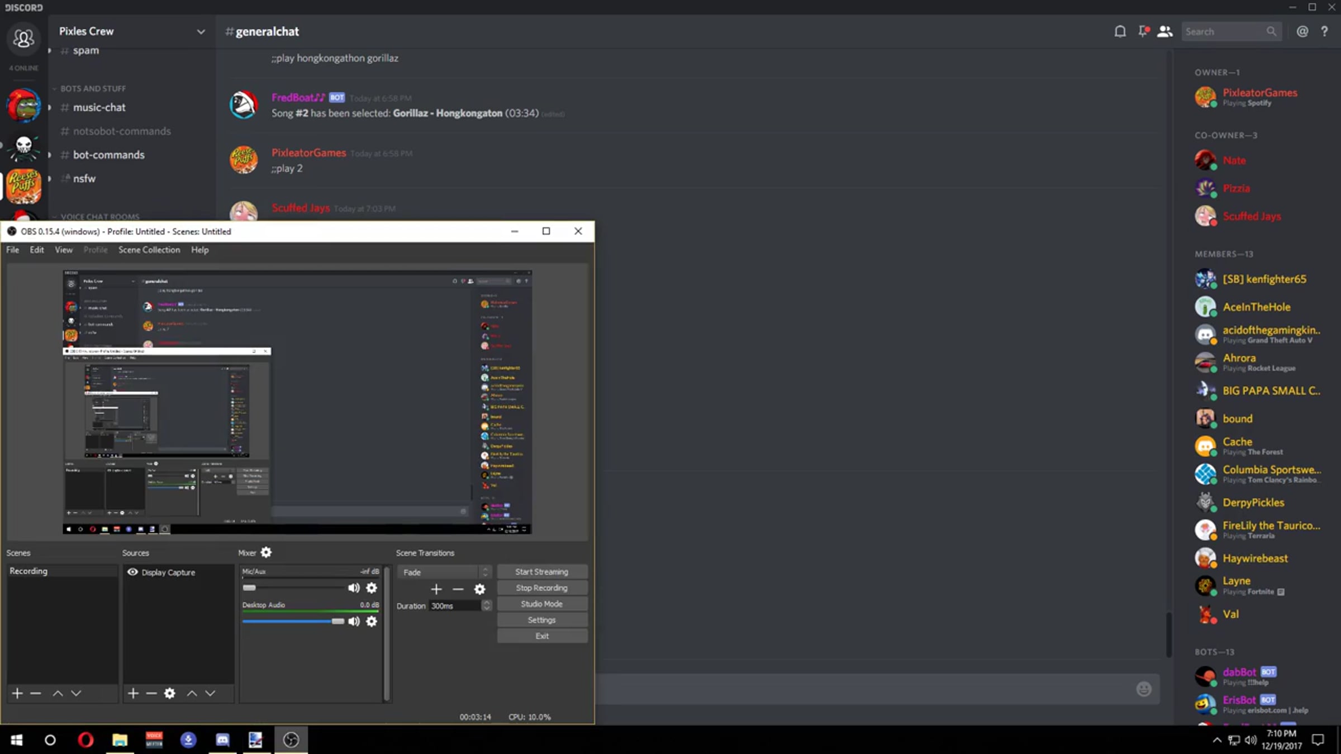Viewport: 1341px width, 754px height.
Task: Open the Fade transition dropdown
Action: point(444,572)
